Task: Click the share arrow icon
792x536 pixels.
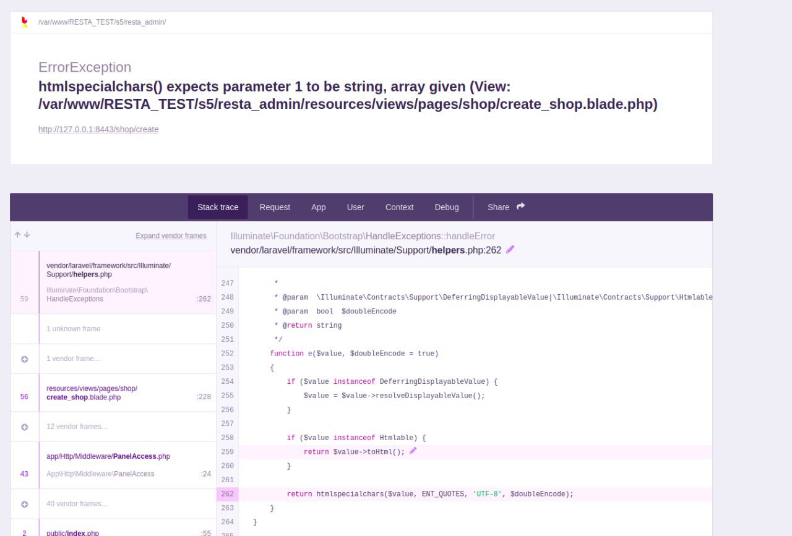Action: click(520, 206)
